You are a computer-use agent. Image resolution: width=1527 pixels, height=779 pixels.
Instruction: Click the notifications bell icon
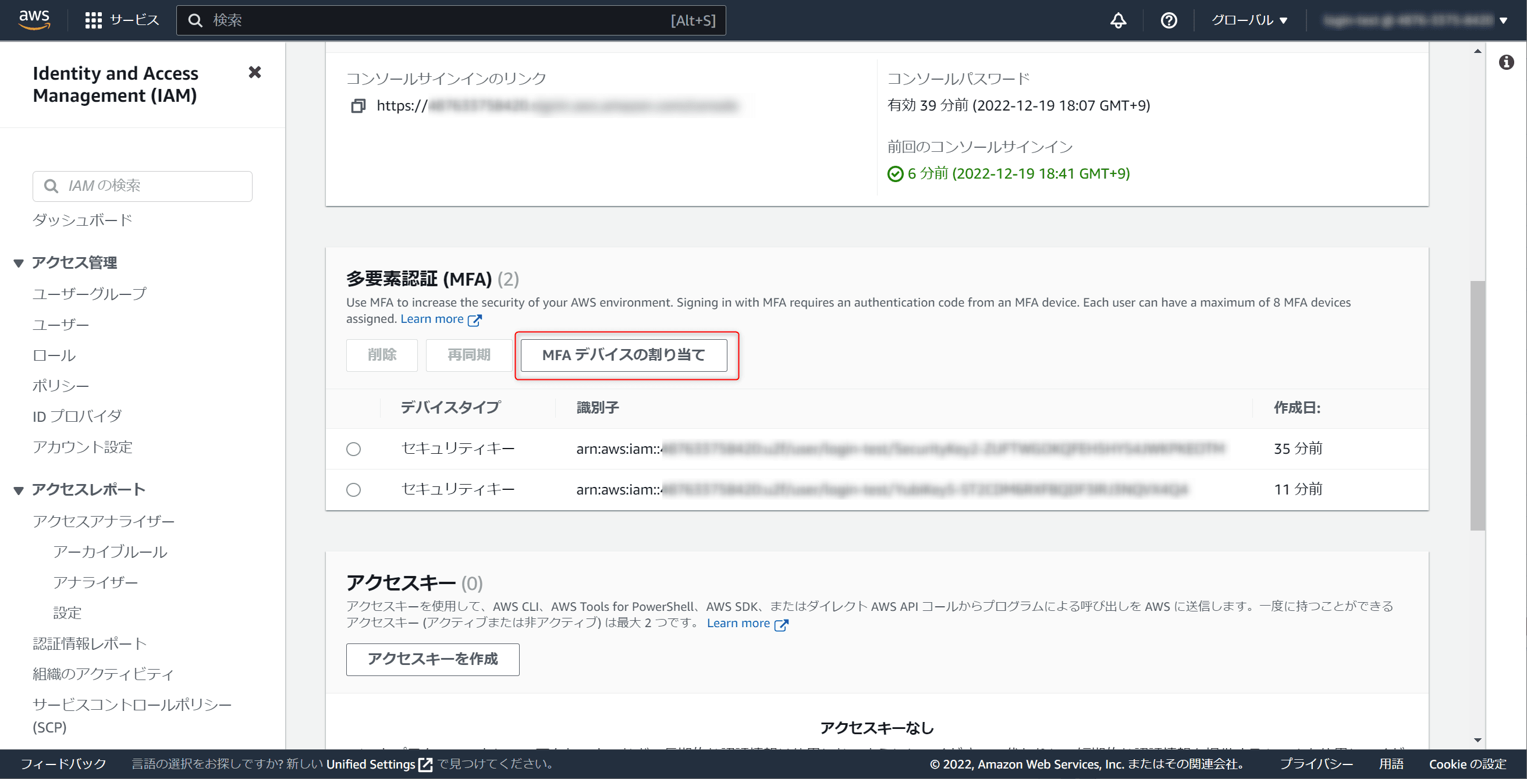pos(1117,20)
